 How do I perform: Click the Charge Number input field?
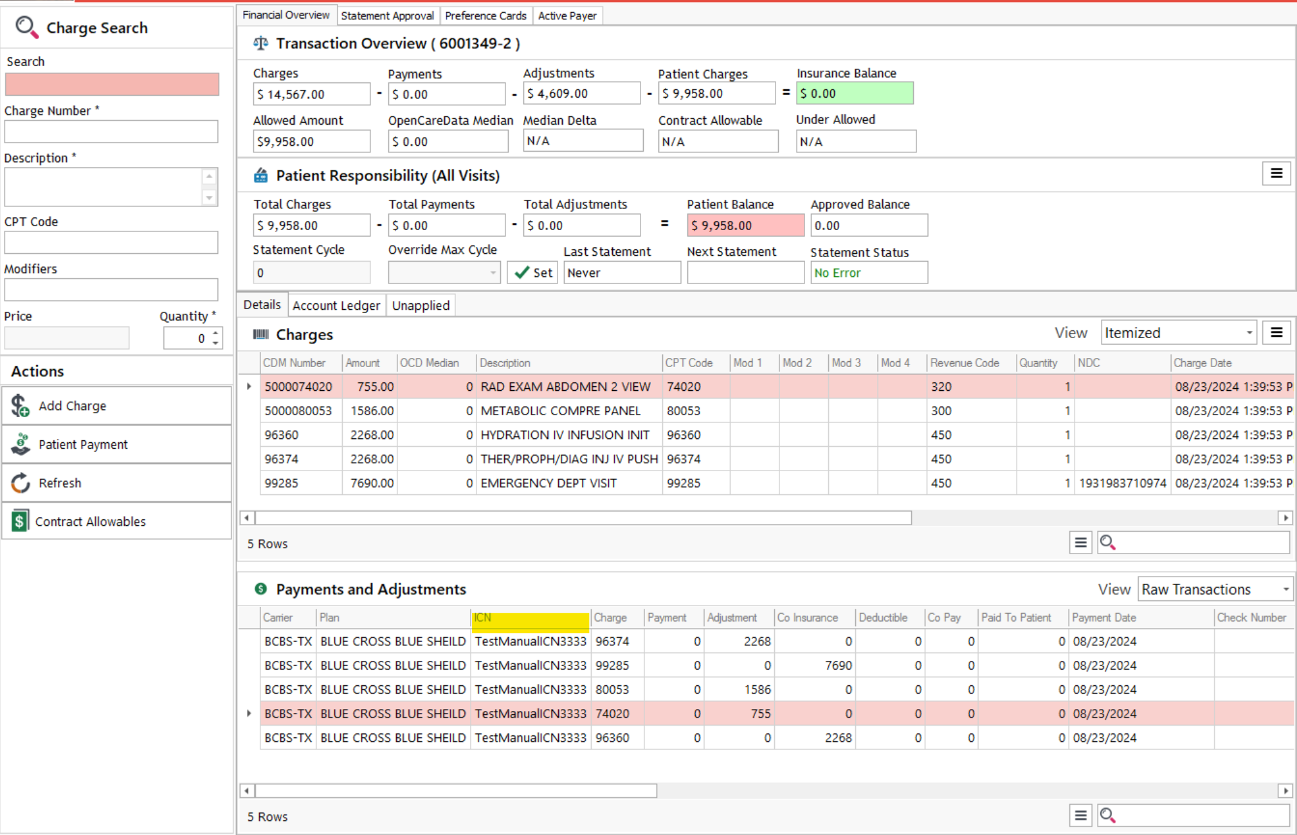111,132
